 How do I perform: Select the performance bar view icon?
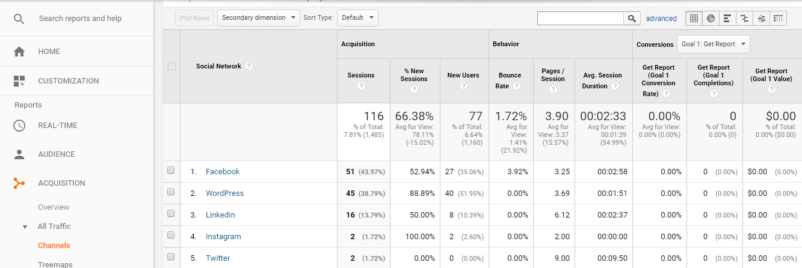point(727,18)
